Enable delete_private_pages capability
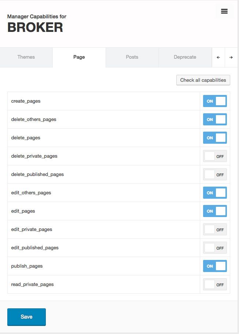 215,156
